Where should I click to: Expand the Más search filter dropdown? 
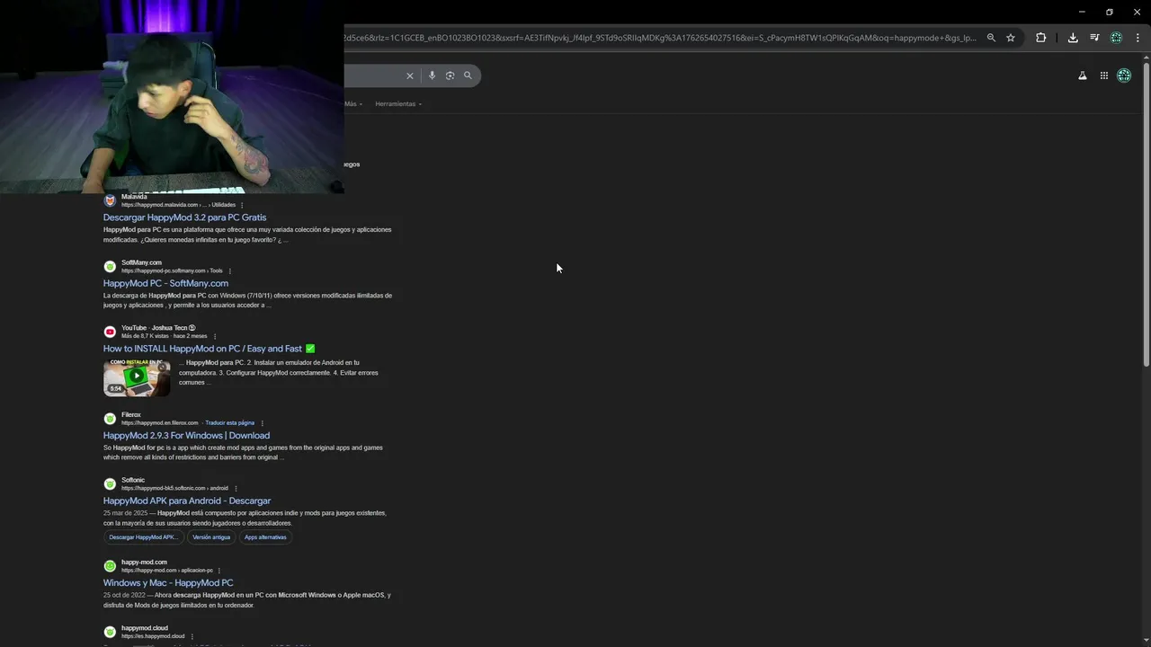tap(353, 104)
